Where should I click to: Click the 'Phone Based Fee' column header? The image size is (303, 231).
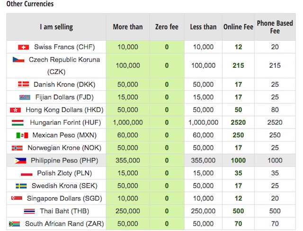275,27
